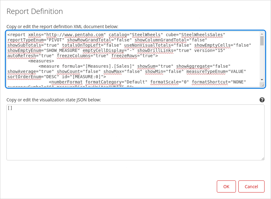Place cursor on the "<measures>" line
The height and width of the screenshot is (199, 271).
click(41, 61)
